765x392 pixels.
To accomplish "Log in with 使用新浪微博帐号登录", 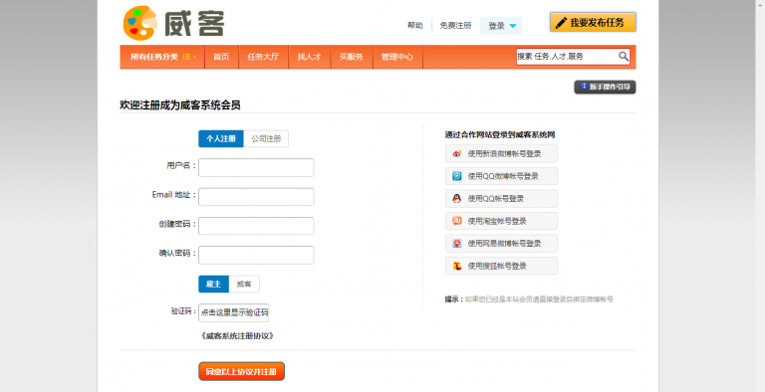I will [501, 153].
